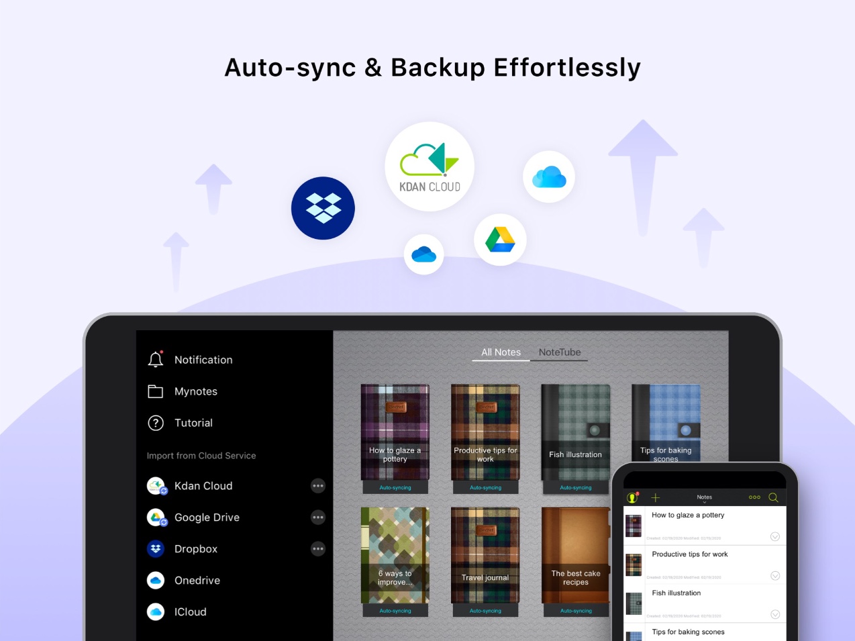Click the iCloud logo bubble at top
Image resolution: width=855 pixels, height=641 pixels.
click(x=549, y=177)
